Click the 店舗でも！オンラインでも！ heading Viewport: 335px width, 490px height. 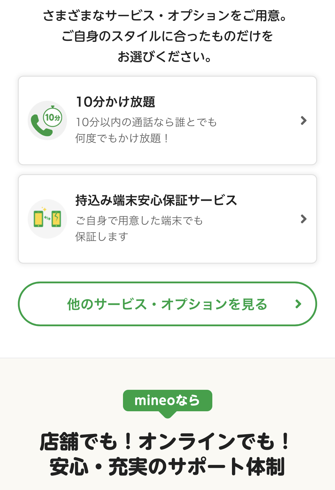click(x=165, y=442)
